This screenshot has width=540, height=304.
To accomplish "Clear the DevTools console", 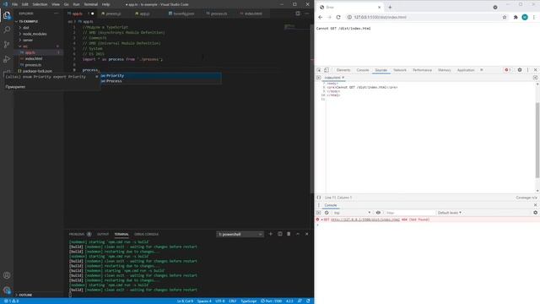I will click(x=327, y=213).
